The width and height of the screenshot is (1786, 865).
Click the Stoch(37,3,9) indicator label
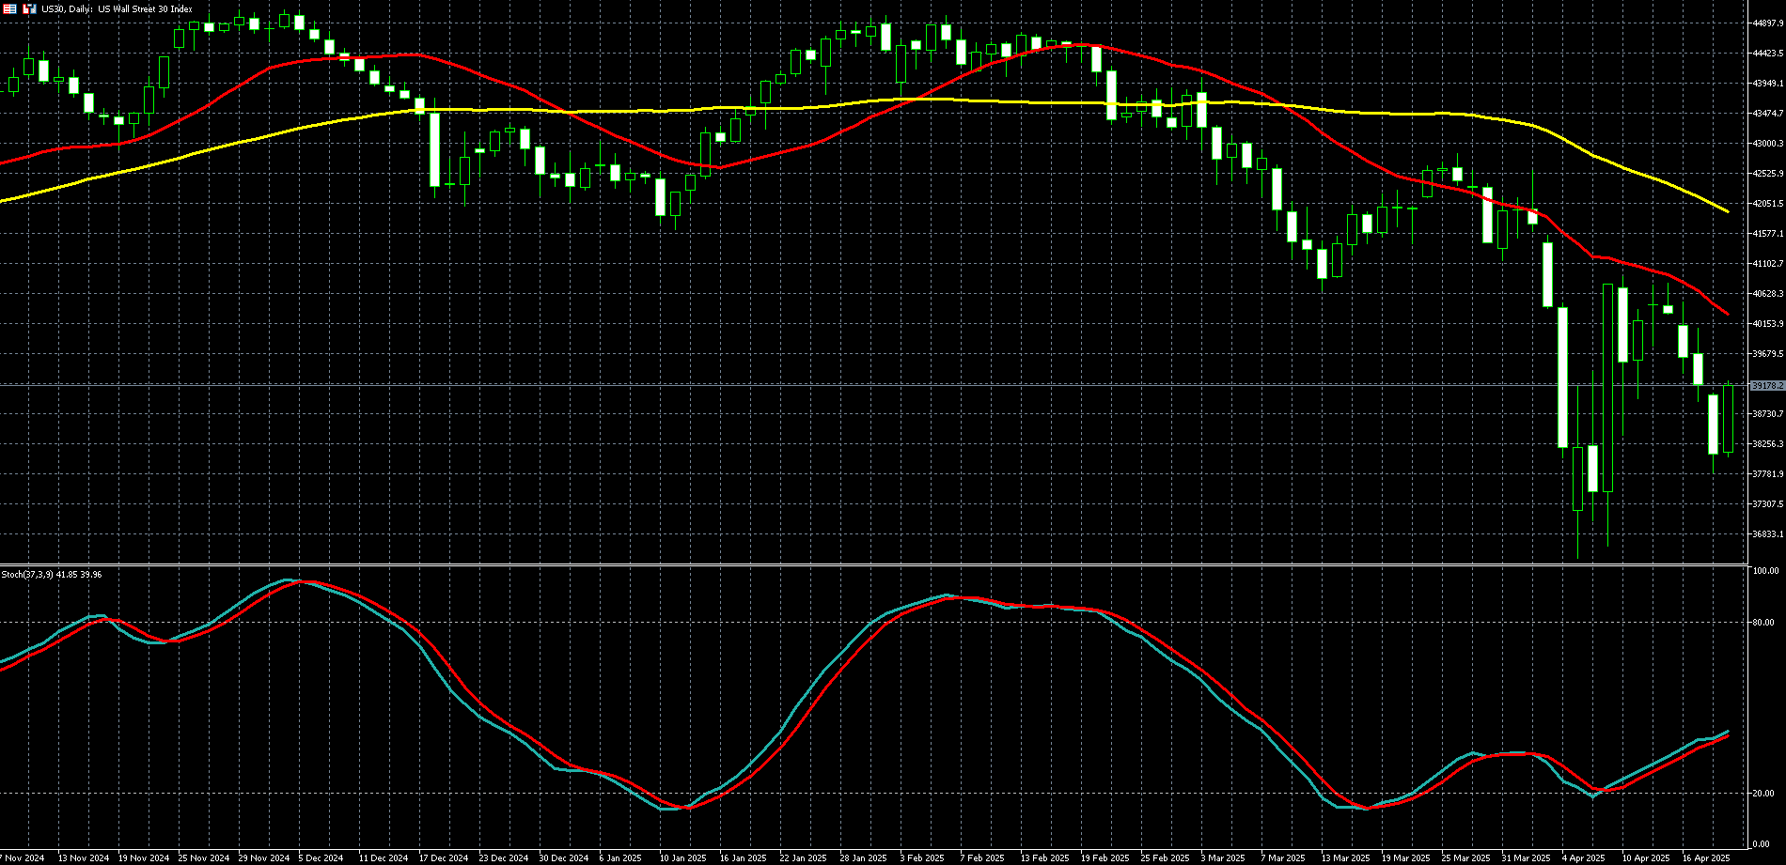[52, 574]
